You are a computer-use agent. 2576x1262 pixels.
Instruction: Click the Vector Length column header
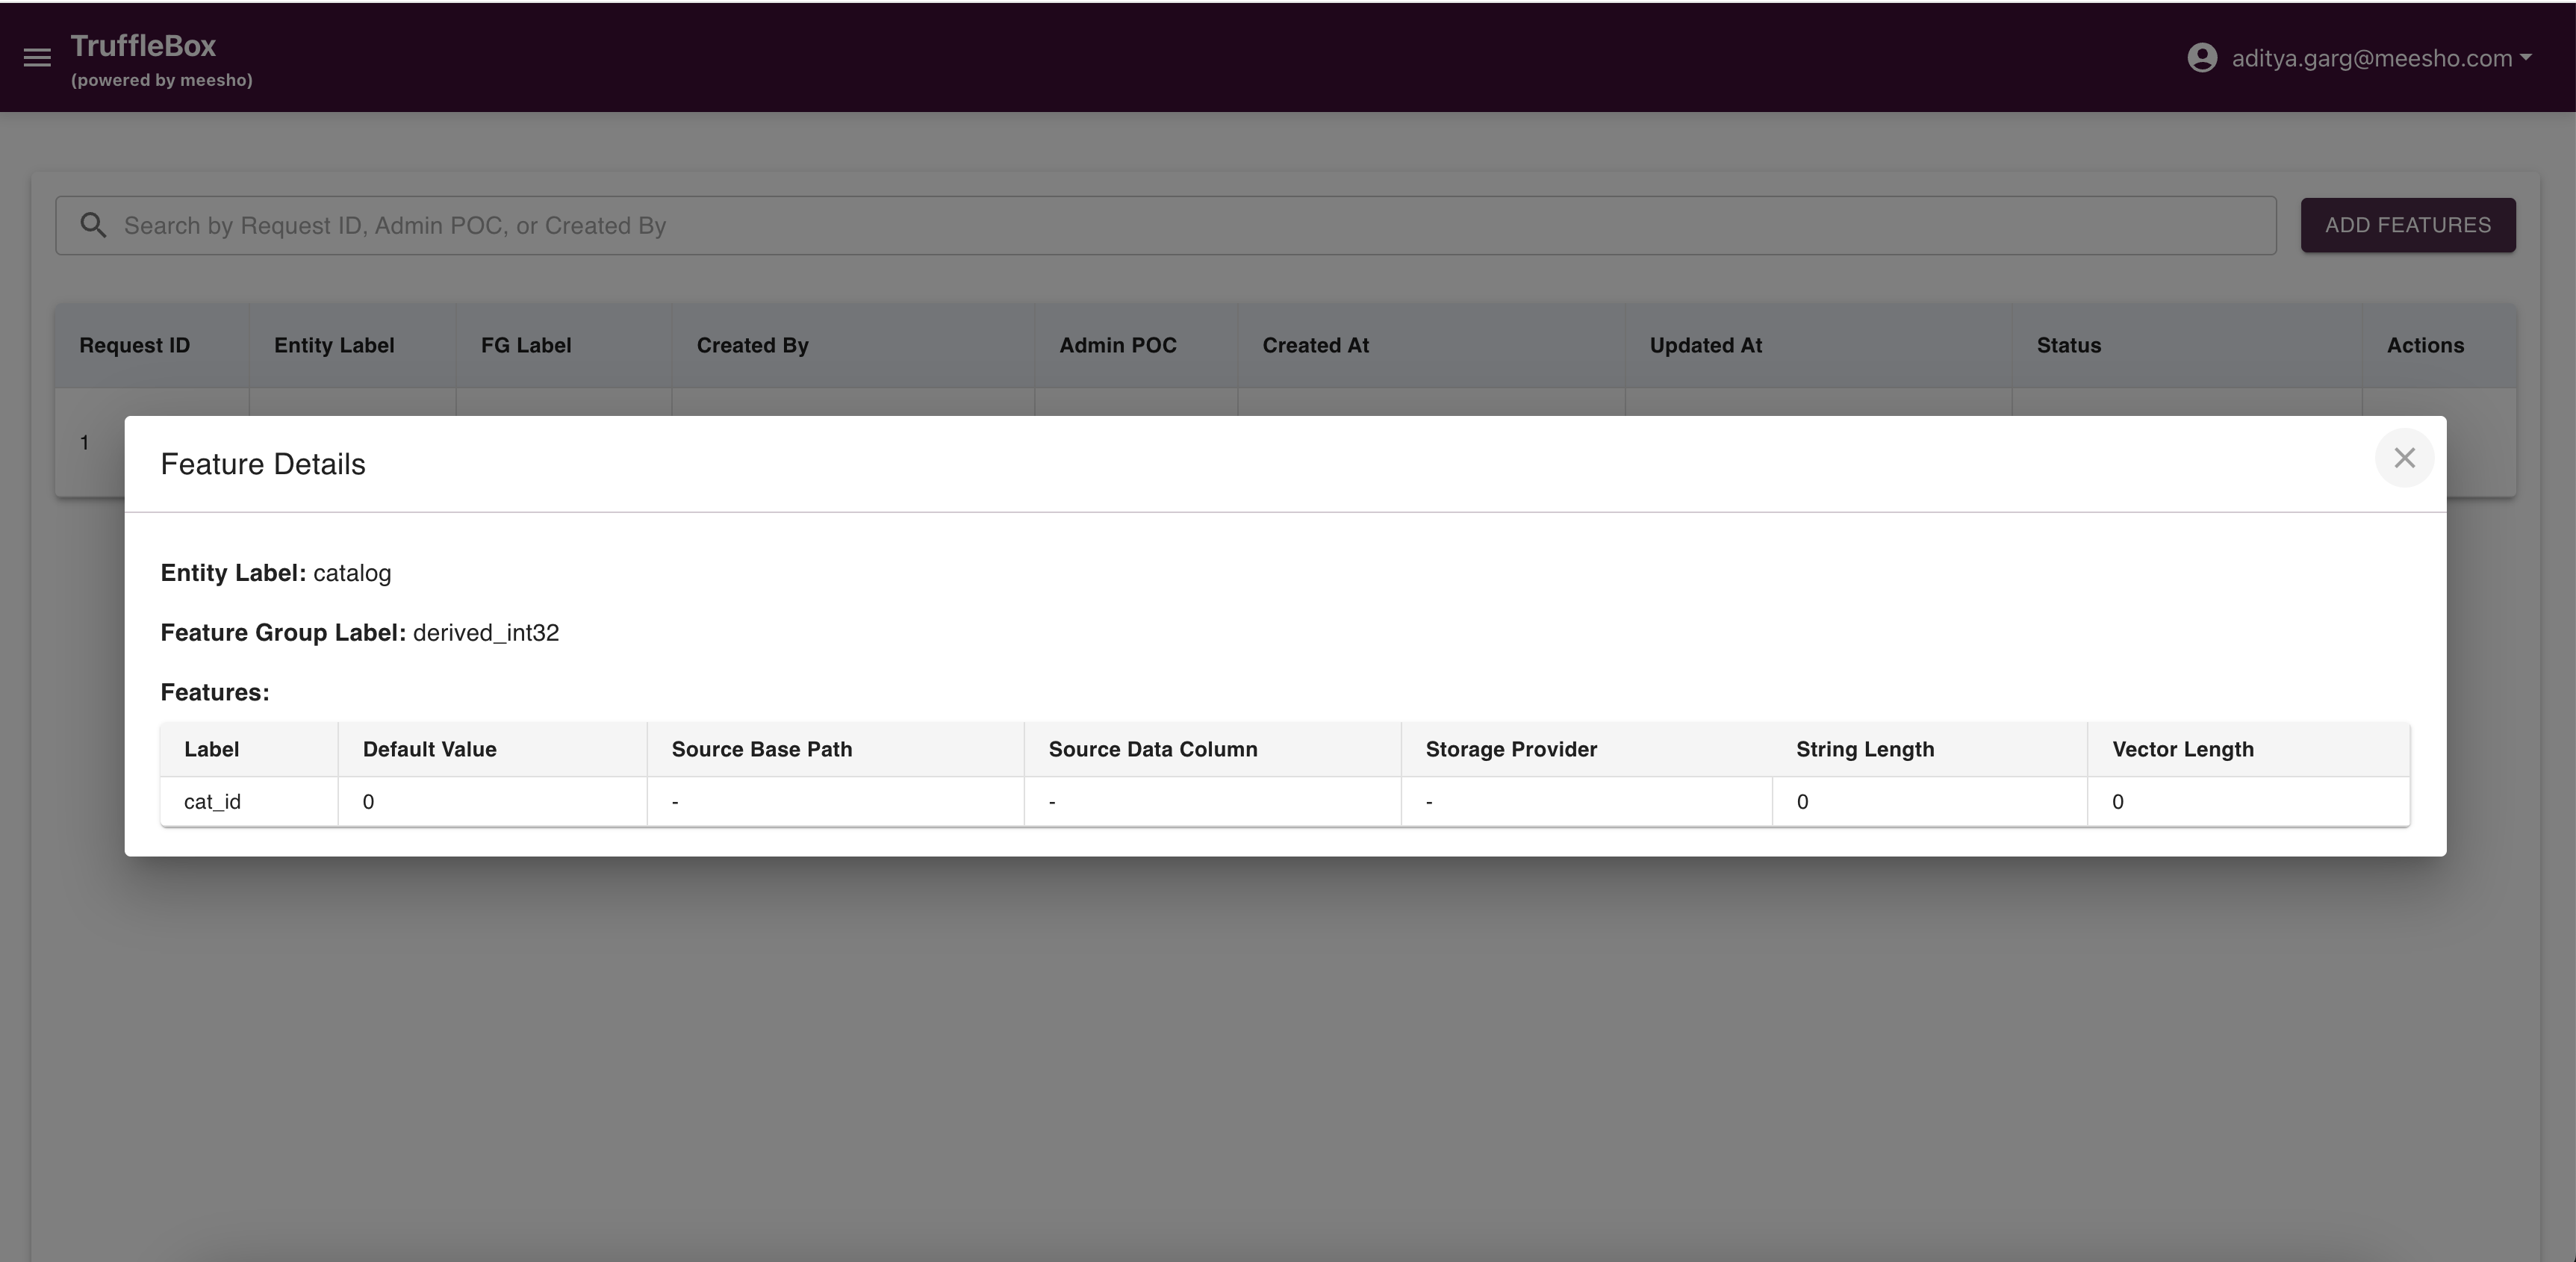pos(2183,749)
